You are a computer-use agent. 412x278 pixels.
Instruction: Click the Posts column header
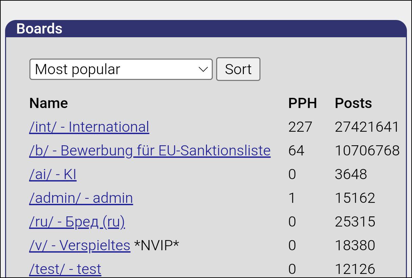pos(353,103)
